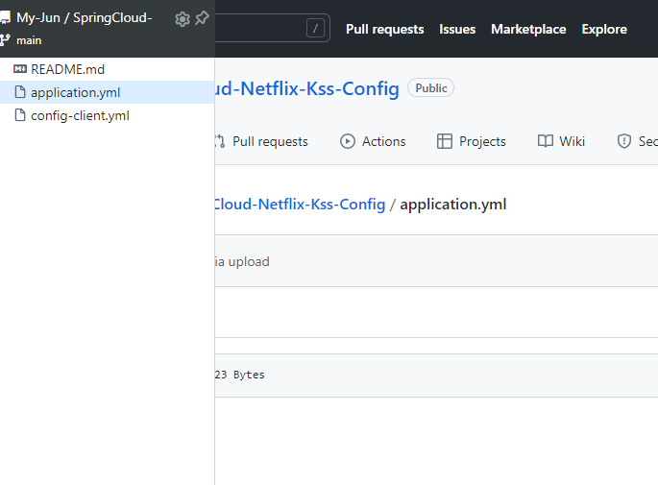The height and width of the screenshot is (485, 658).
Task: Pin the Octotree sidebar
Action: (x=202, y=18)
